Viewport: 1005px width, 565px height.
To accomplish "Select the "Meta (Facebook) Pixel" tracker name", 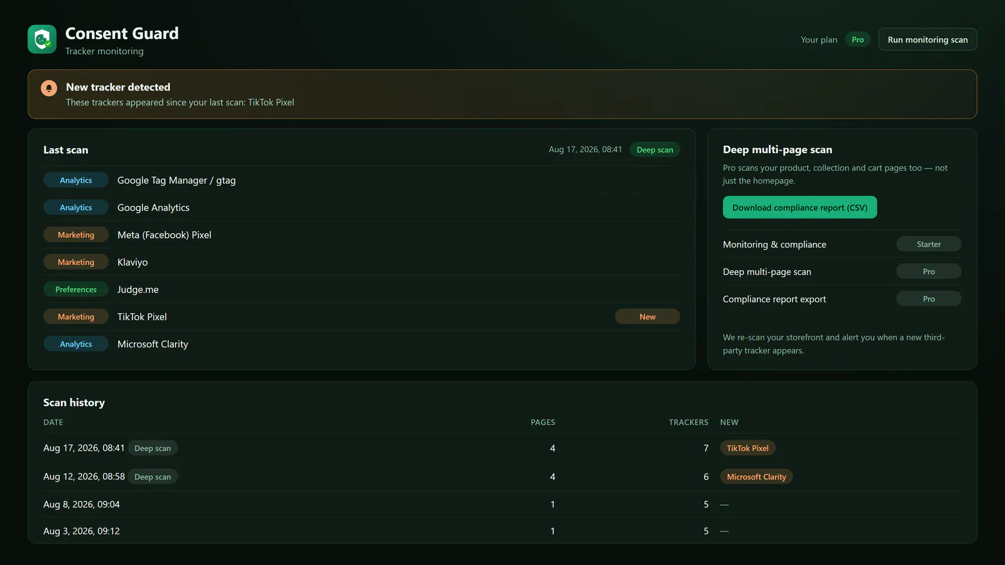I will [x=165, y=235].
